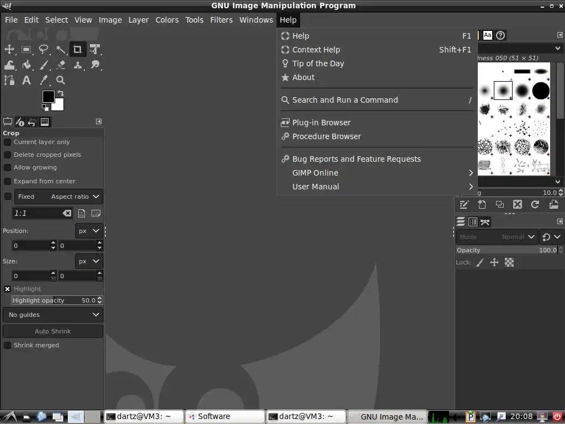Select the Paths tool
565x424 pixels.
click(9, 80)
